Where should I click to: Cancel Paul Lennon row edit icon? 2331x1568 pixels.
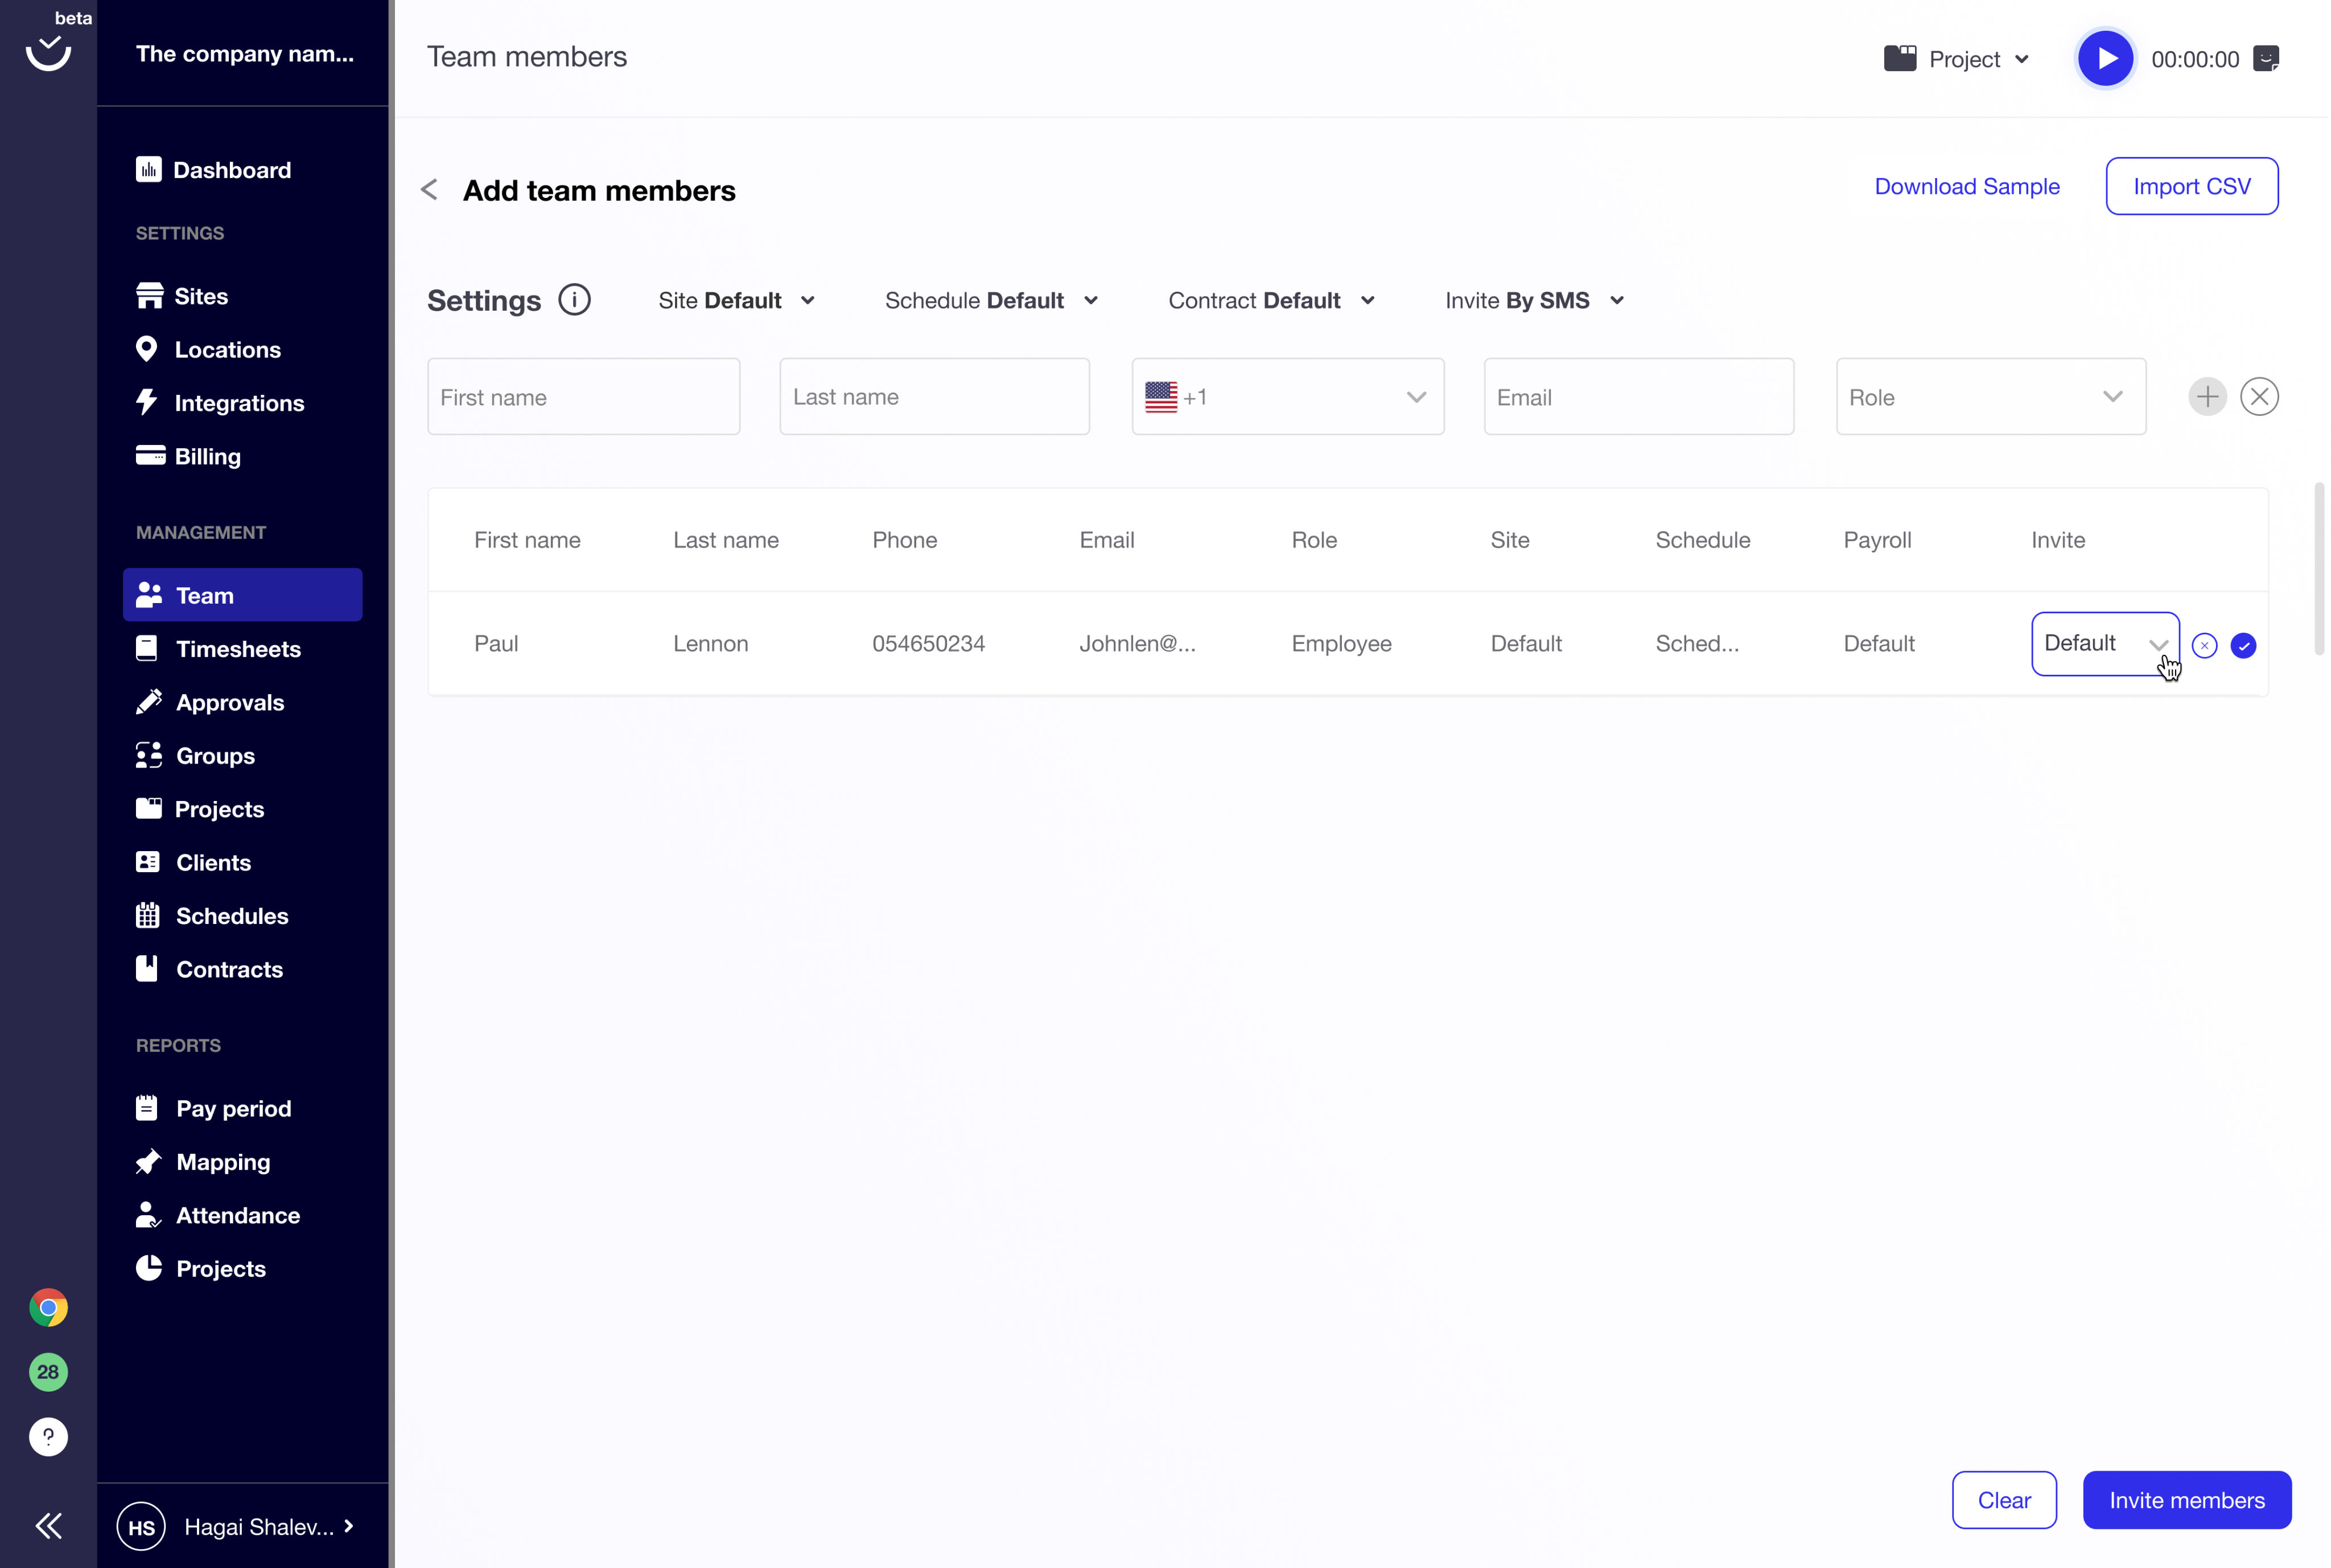tap(2204, 645)
